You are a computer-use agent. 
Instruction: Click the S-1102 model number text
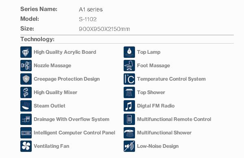pos(88,19)
